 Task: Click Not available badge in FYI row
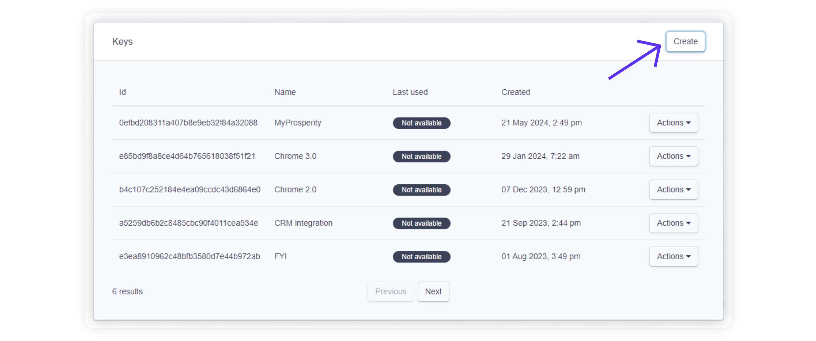(421, 257)
